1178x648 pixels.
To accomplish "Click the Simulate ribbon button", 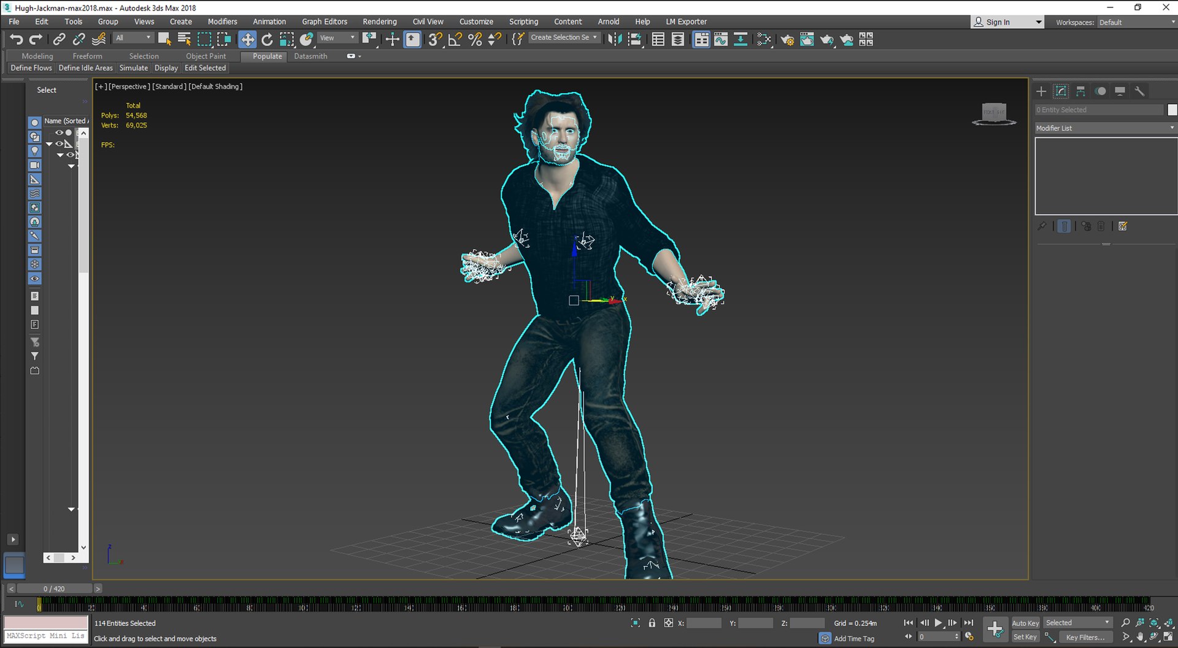I will pyautogui.click(x=134, y=68).
